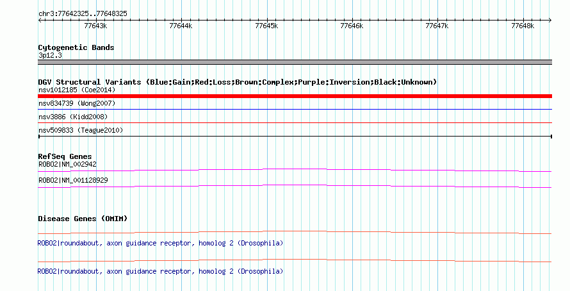The image size is (570, 291).
Task: Click the ROBO2|NM_002942 transcript label
Action: coord(68,164)
